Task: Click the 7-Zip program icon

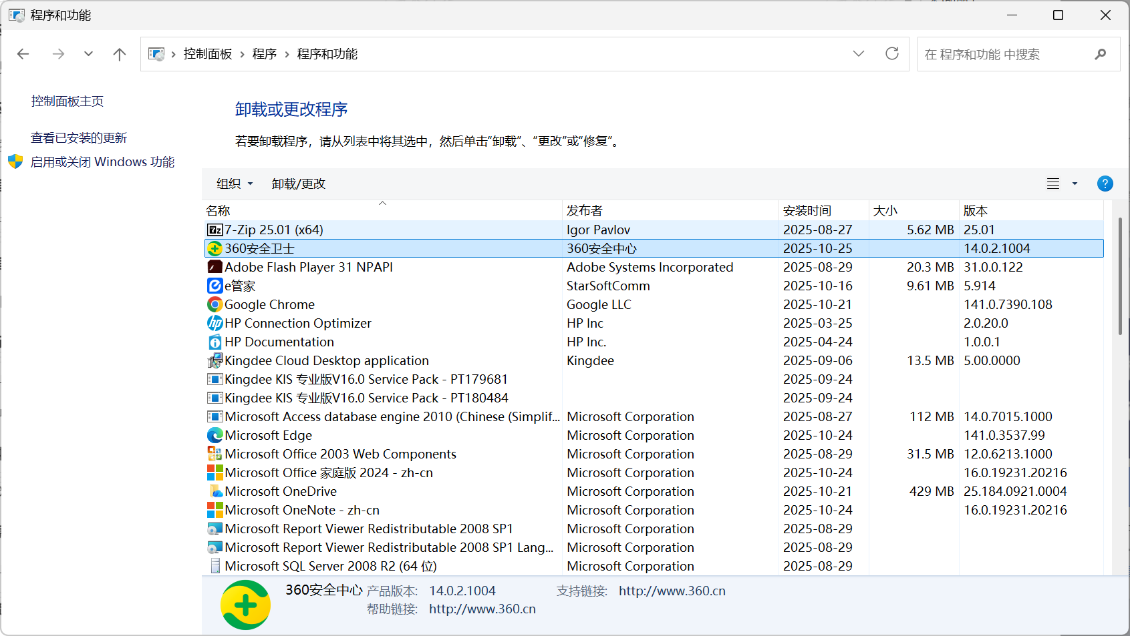Action: (x=215, y=230)
